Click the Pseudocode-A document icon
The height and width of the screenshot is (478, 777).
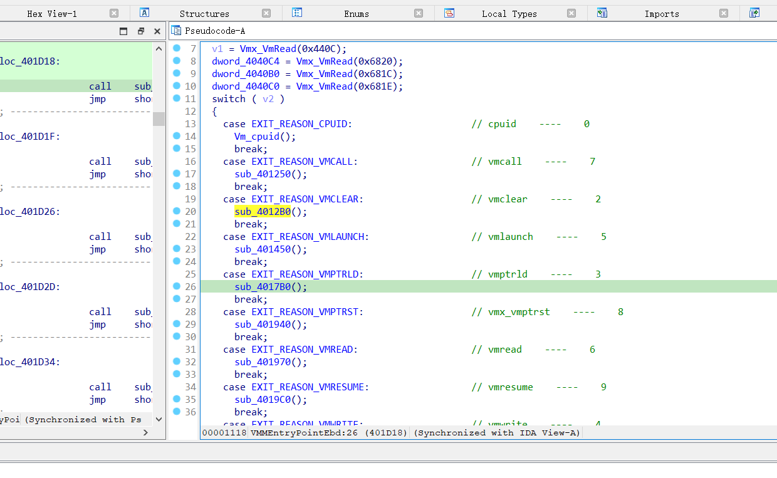[x=176, y=30]
